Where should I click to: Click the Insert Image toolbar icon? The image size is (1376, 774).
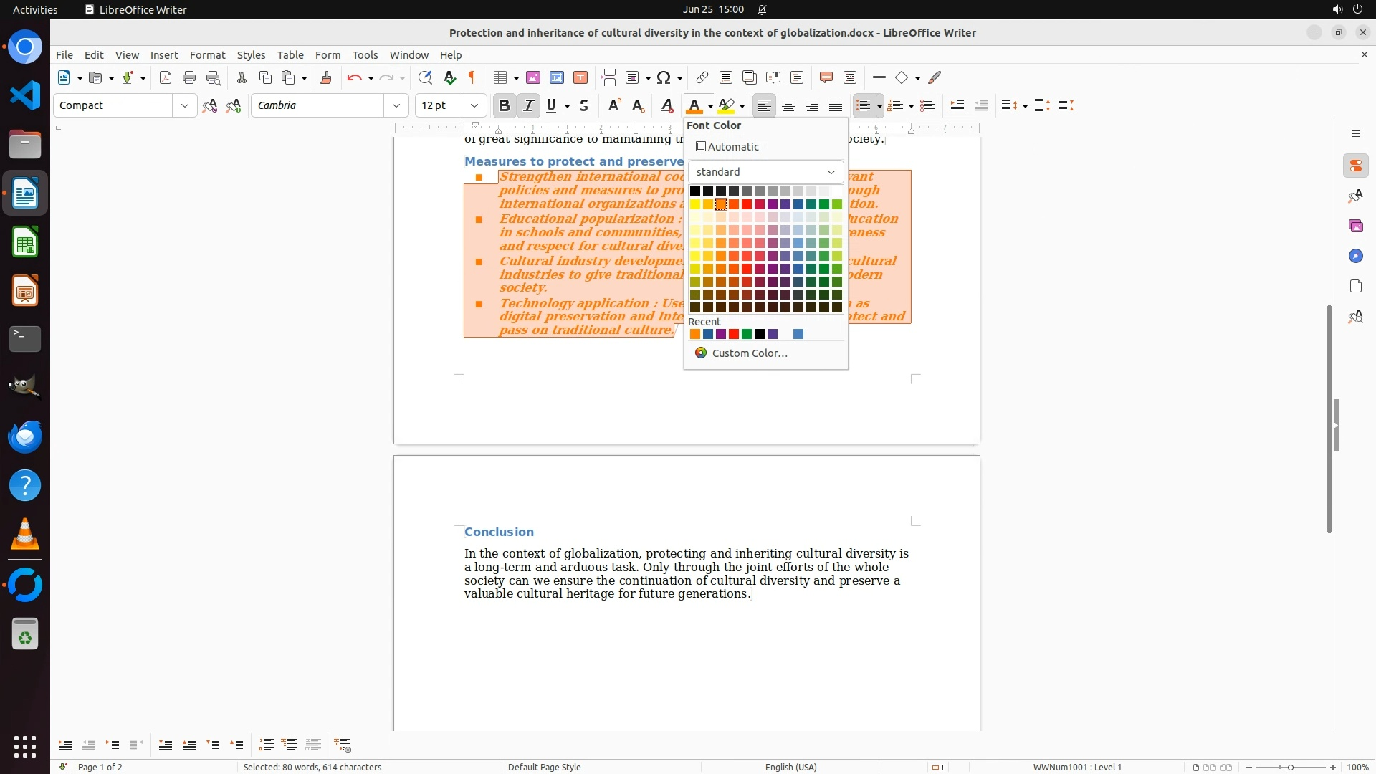533,77
